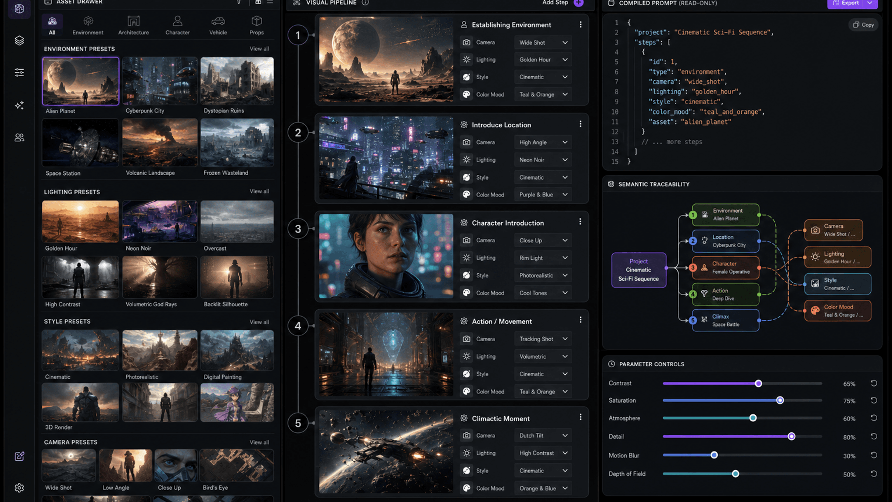Pick the Volumetric God Rays lighting thumbnail
The width and height of the screenshot is (892, 502).
tap(160, 277)
